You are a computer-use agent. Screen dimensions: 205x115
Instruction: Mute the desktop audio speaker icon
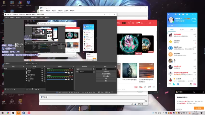(69, 79)
